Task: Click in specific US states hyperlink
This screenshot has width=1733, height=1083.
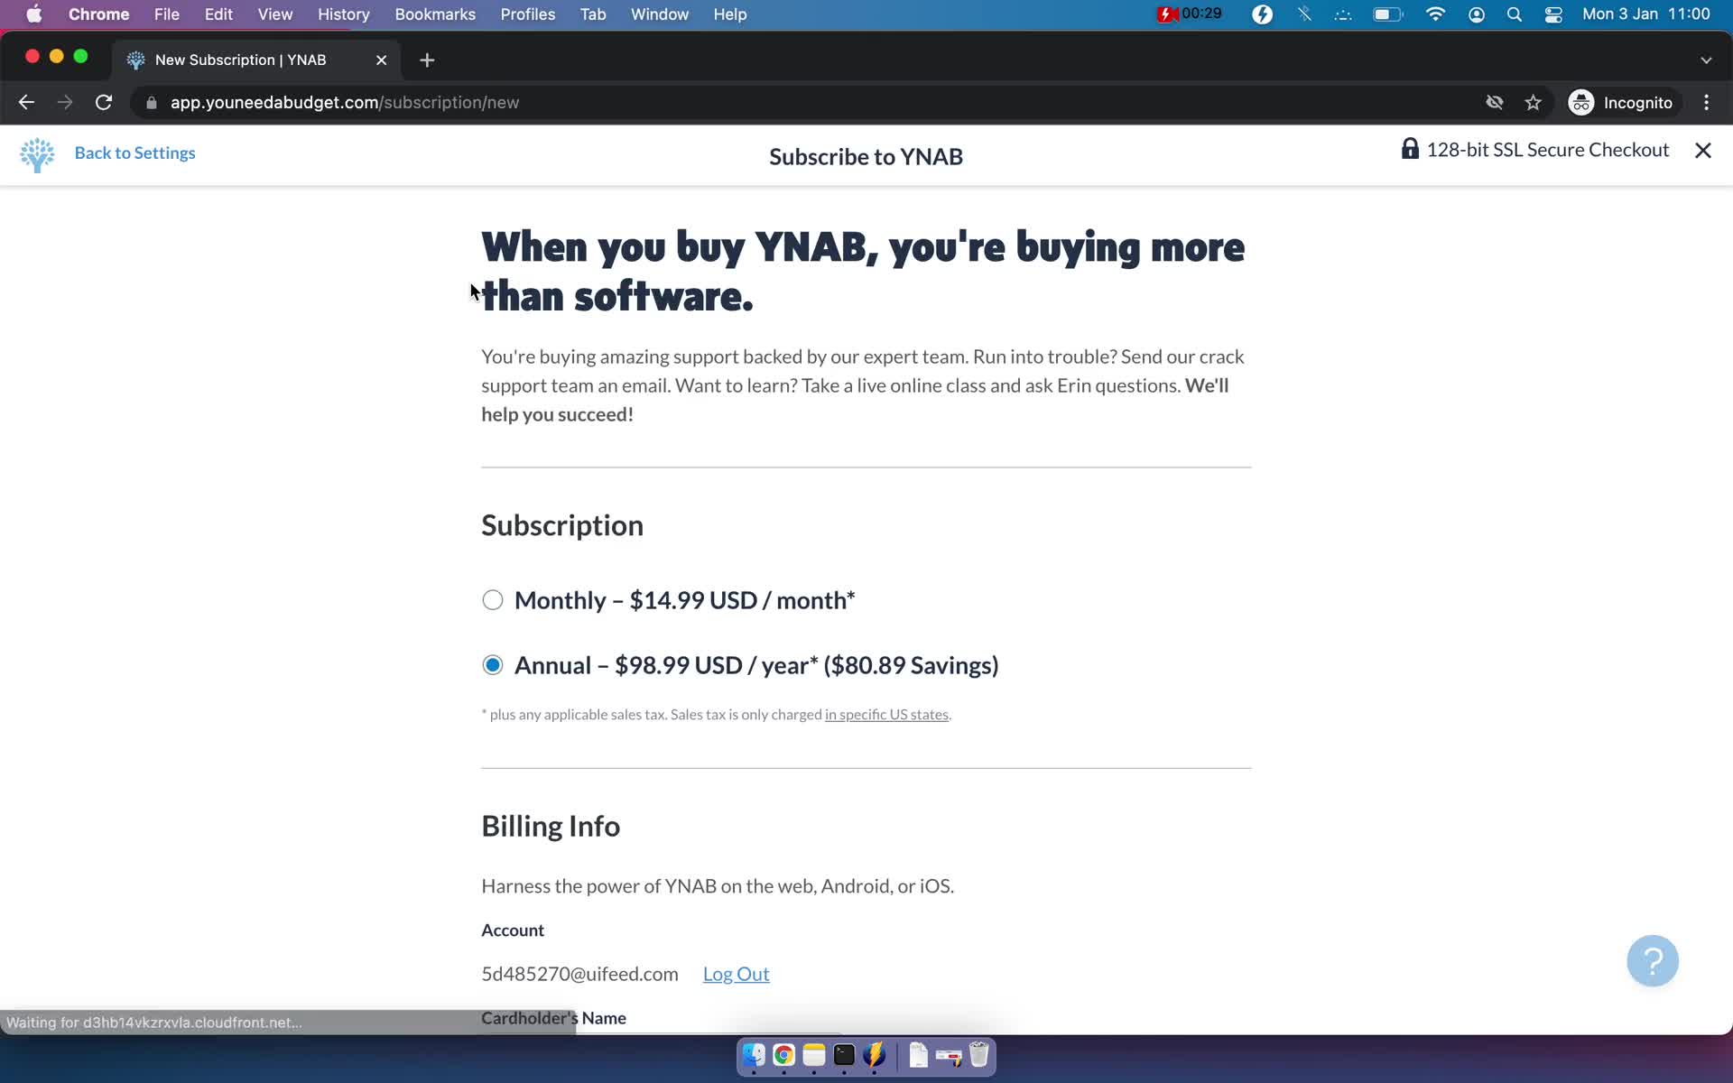Action: point(885,714)
